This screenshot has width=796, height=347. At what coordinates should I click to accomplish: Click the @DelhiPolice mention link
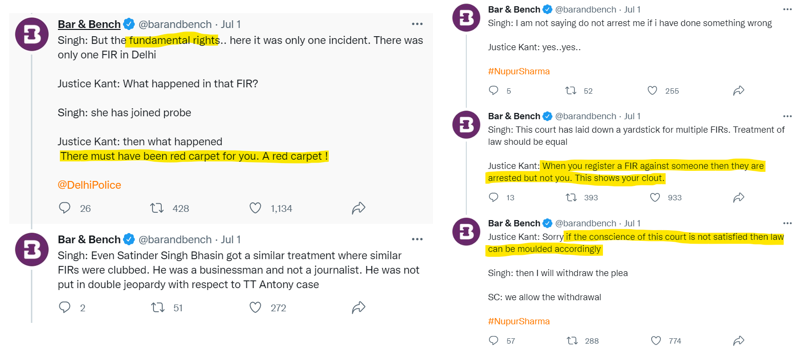pyautogui.click(x=89, y=185)
